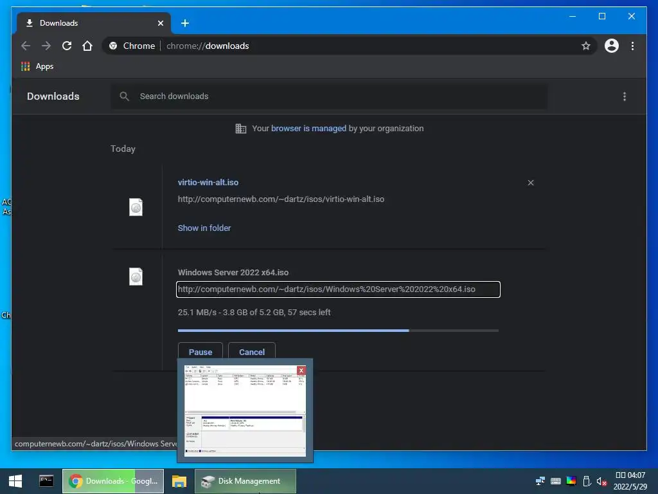
Task: Cancel the Windows Server 2022 download
Action: tap(252, 352)
